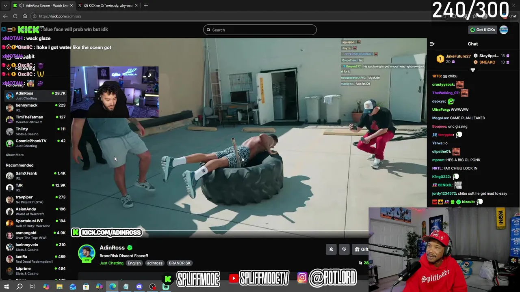Screen dimensions: 520x292
Task: Click the AdinRoss streamer name heading
Action: click(x=112, y=248)
